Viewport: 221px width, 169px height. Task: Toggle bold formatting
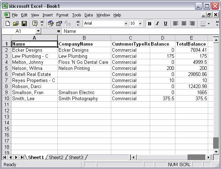[x=149, y=24]
